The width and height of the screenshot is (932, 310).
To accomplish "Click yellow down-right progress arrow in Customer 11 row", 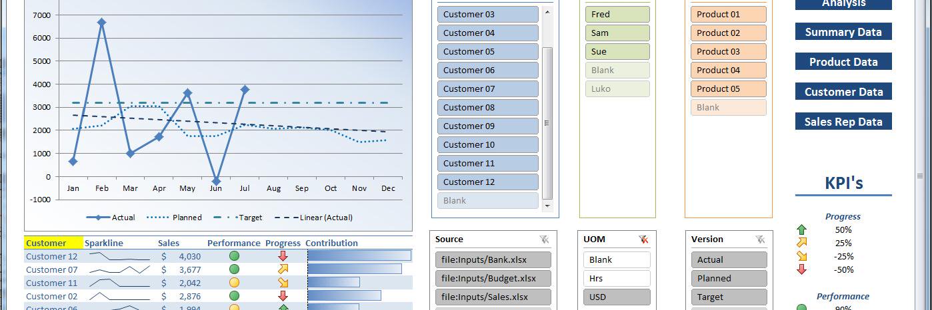I will pos(283,283).
